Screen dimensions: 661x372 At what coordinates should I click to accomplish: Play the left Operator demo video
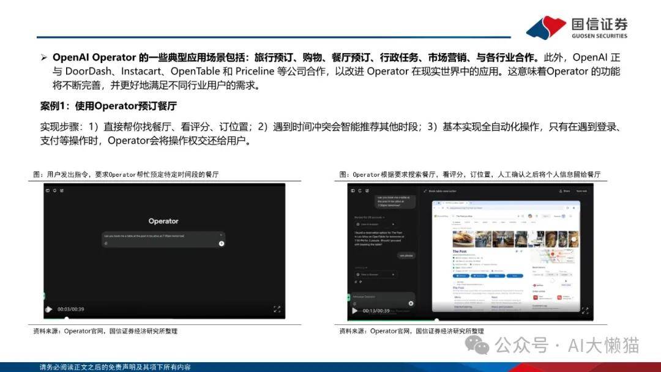coord(49,309)
